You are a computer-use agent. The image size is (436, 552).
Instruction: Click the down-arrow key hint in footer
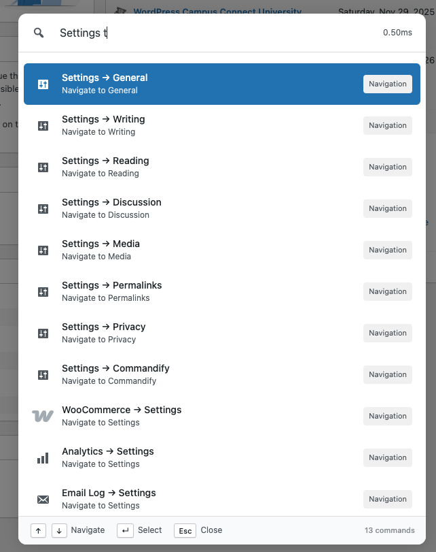pos(59,530)
